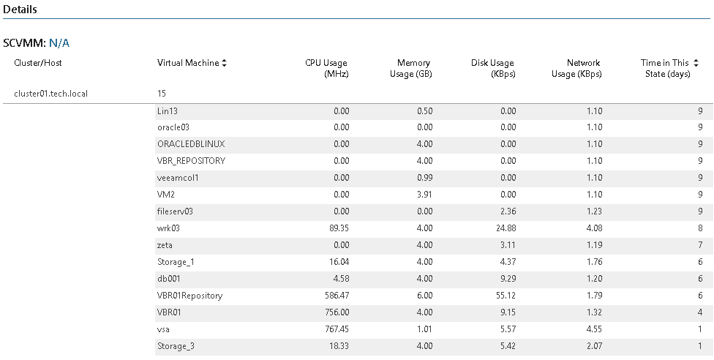Select the Lin13 virtual machine row
Image resolution: width=714 pixels, height=360 pixels.
[x=434, y=111]
